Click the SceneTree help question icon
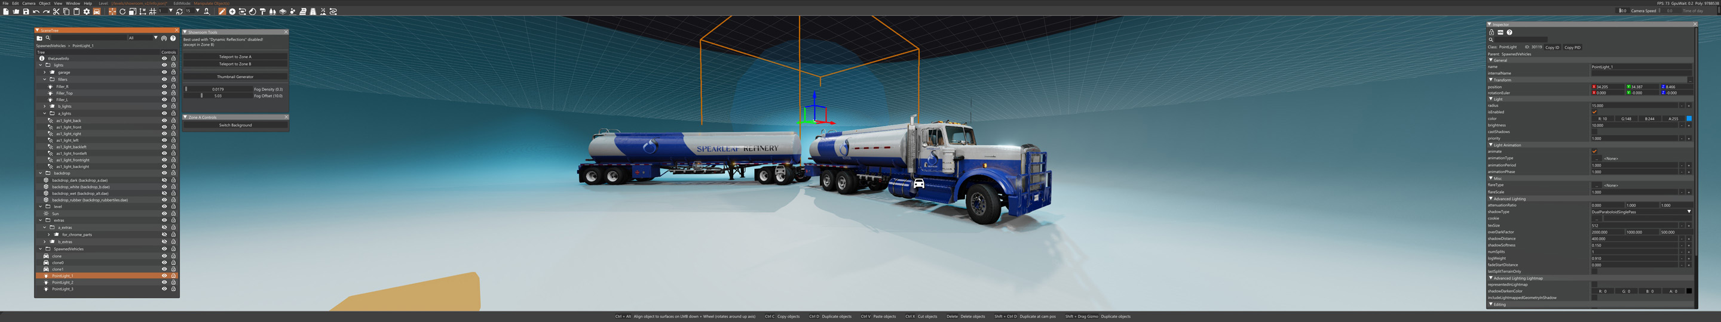The image size is (1721, 322). coord(173,38)
